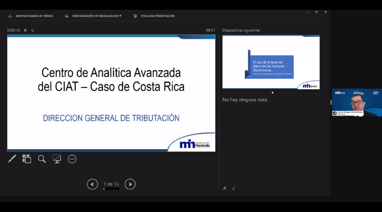
Task: Decrease the notes text size
Action: (233, 188)
